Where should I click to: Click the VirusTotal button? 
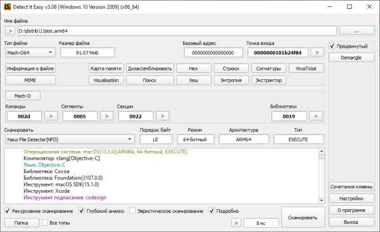(x=306, y=68)
